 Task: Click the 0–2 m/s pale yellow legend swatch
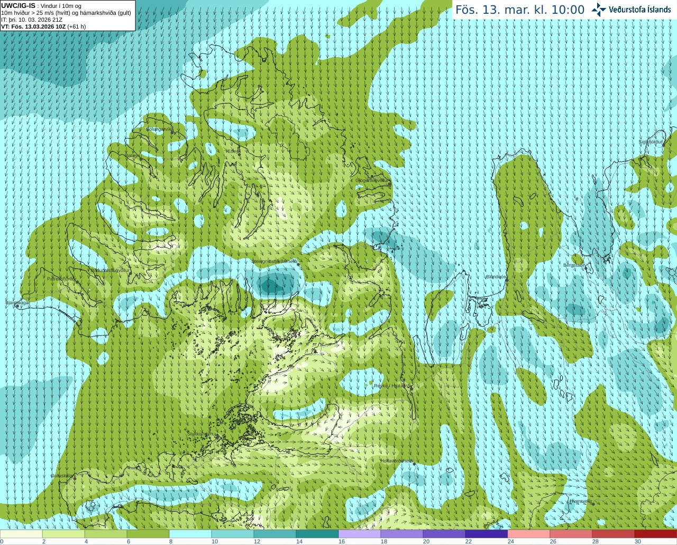21,534
